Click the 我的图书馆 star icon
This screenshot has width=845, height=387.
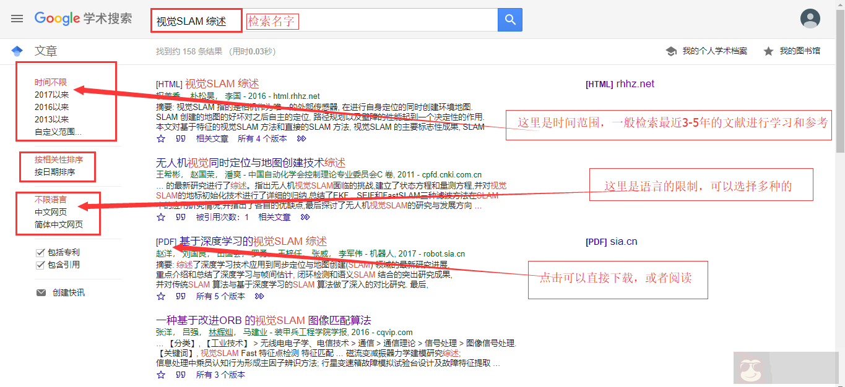pyautogui.click(x=768, y=51)
